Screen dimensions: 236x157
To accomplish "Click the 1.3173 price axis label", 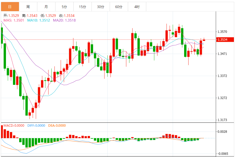I will point(222,120).
